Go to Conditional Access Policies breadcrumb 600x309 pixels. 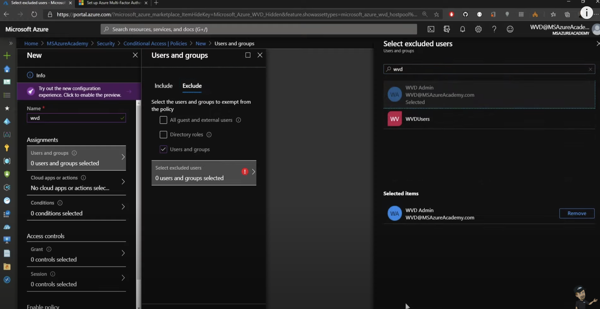155,44
